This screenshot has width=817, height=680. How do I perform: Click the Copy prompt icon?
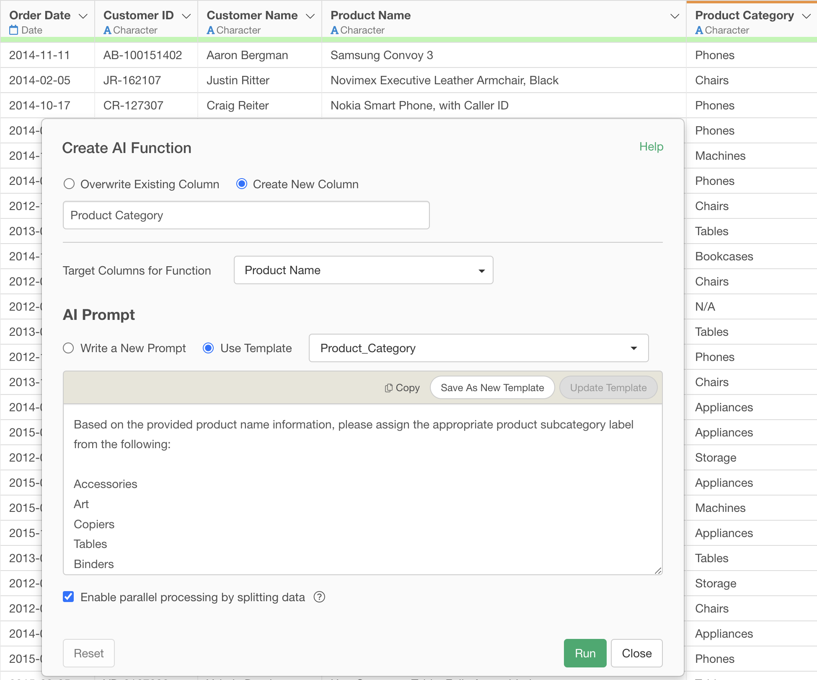tap(388, 388)
